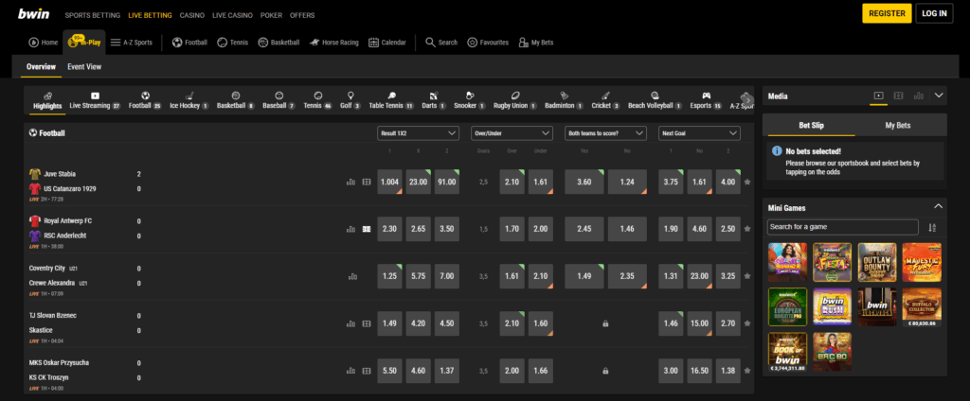Select the Snooker sport filter
Screen dimensions: 970x401
[470, 100]
